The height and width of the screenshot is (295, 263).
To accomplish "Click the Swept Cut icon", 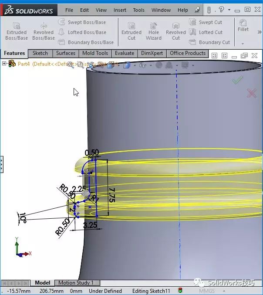I will (192, 22).
